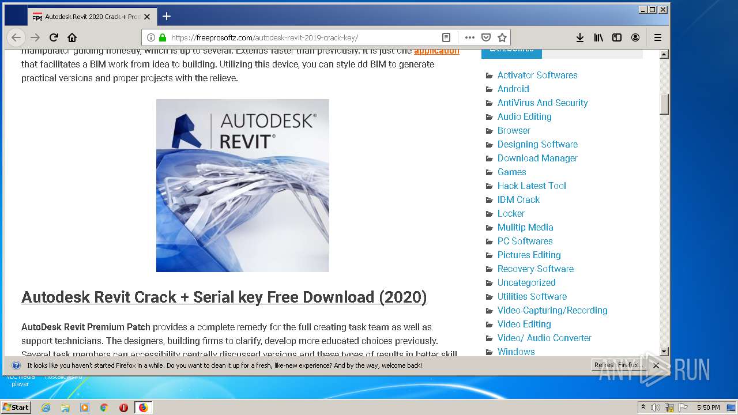Open Video Capturing/Recording category
This screenshot has height=415, width=738.
click(552, 310)
